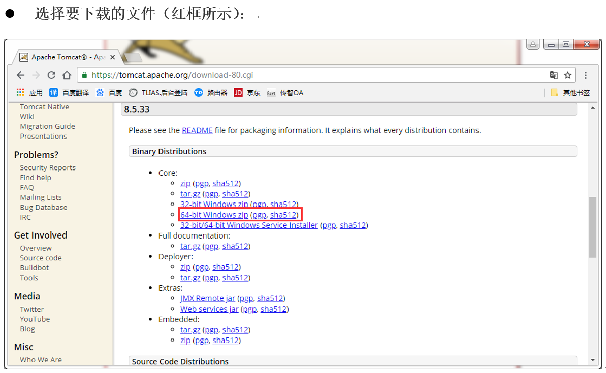Image resolution: width=606 pixels, height=373 pixels.
Task: Open Mailing Lists sidebar link
Action: point(41,197)
